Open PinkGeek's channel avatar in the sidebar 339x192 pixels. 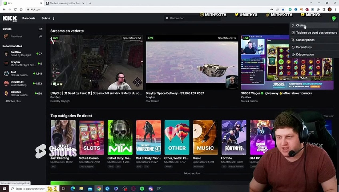click(x=6, y=36)
